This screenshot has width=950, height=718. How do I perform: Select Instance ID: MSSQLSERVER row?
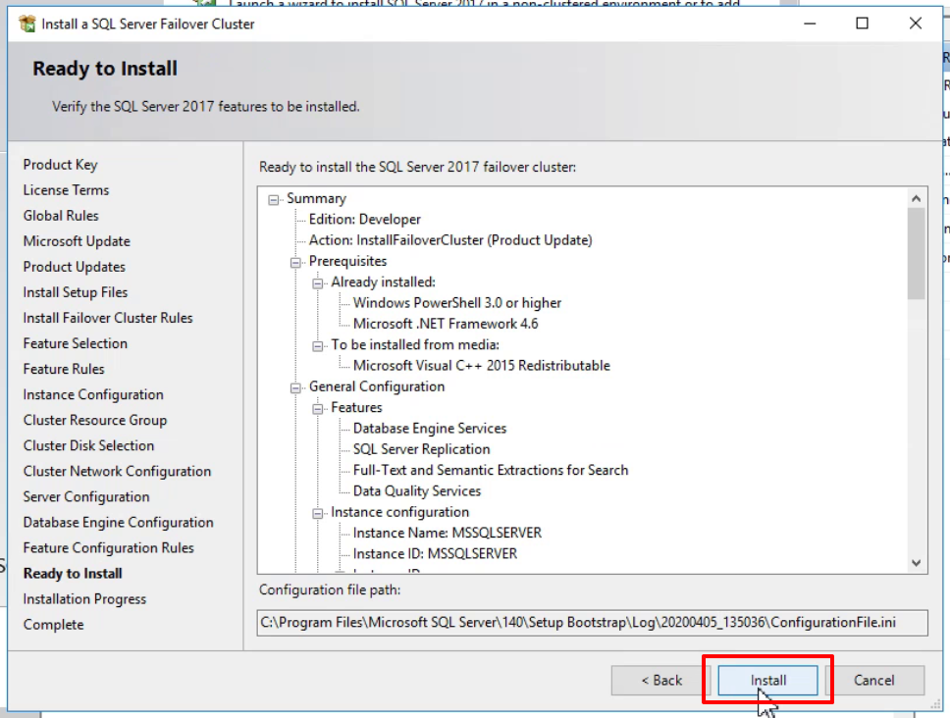(435, 554)
